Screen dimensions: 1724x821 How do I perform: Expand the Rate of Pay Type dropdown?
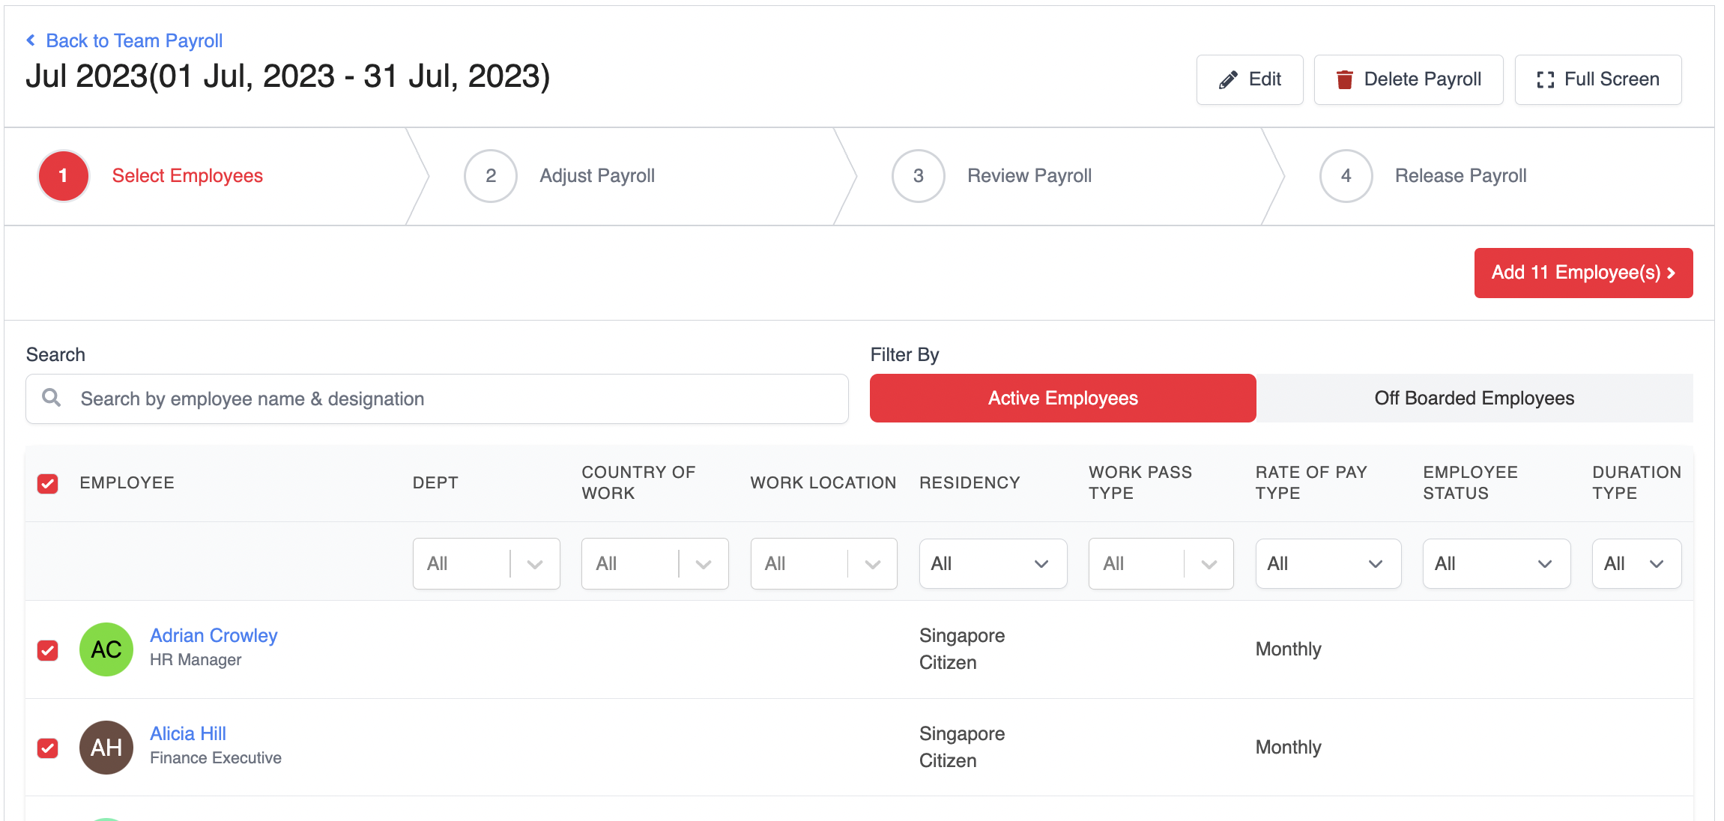[x=1328, y=563]
